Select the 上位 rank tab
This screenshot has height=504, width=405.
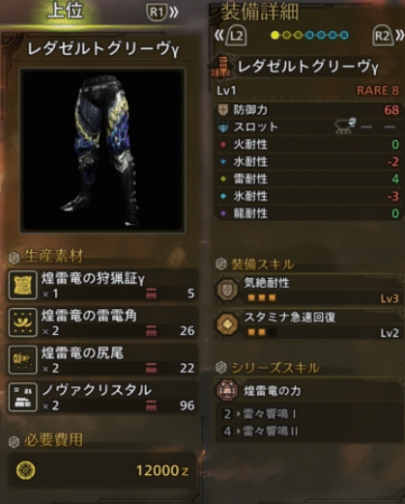(66, 11)
